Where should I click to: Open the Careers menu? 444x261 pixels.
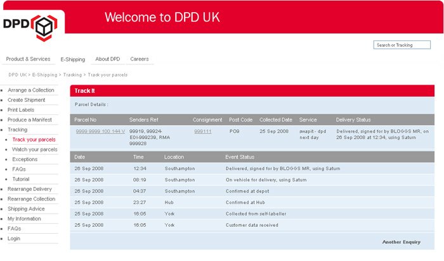tap(140, 59)
